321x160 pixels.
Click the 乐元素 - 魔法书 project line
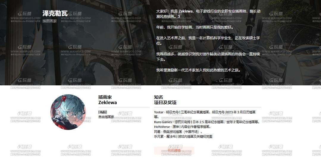pos(183,137)
